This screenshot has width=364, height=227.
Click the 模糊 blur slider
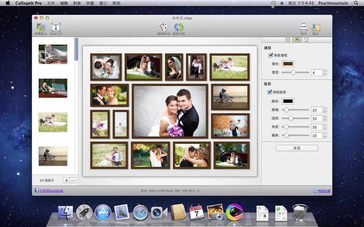click(x=295, y=110)
